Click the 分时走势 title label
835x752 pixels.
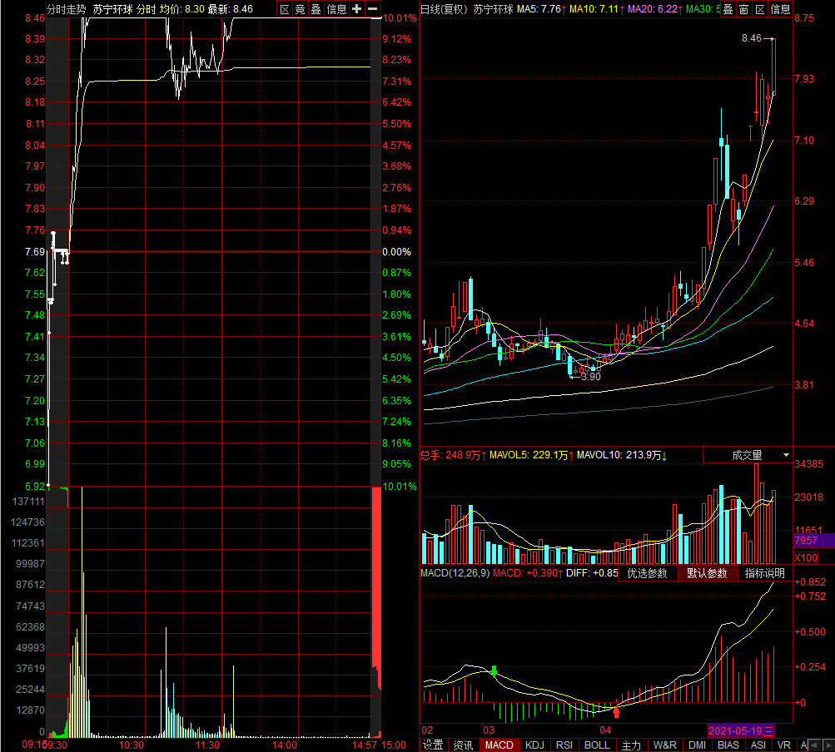pos(66,9)
